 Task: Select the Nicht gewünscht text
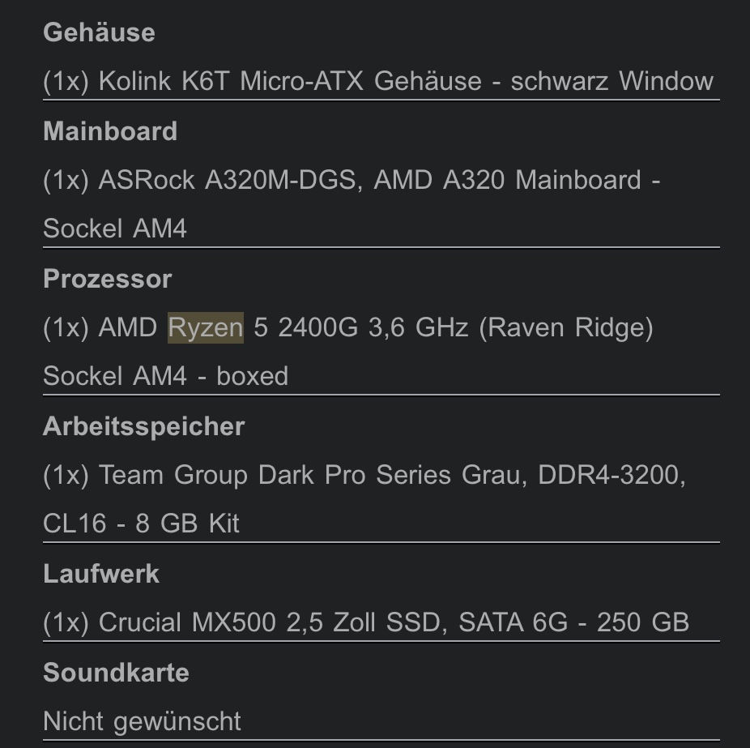pos(142,721)
